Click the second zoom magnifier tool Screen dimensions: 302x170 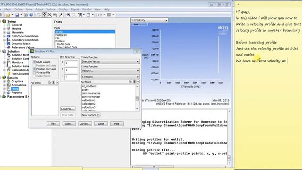55,15
